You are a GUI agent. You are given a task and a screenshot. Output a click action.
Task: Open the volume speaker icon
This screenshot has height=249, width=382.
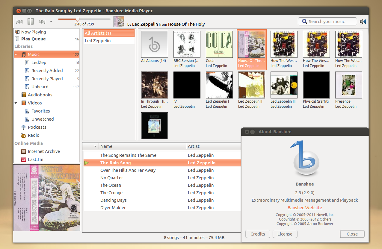click(363, 22)
